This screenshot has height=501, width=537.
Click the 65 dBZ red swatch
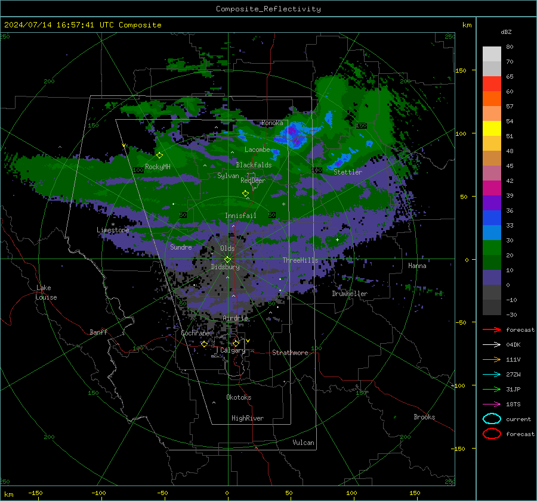[x=492, y=83]
